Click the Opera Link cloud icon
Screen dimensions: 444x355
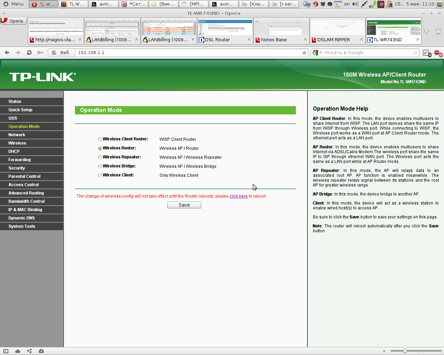(x=18, y=351)
